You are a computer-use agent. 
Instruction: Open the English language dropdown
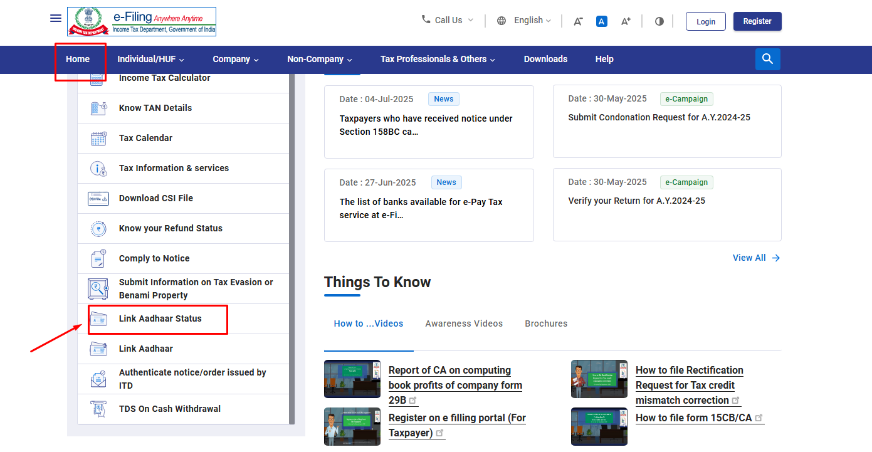(524, 21)
